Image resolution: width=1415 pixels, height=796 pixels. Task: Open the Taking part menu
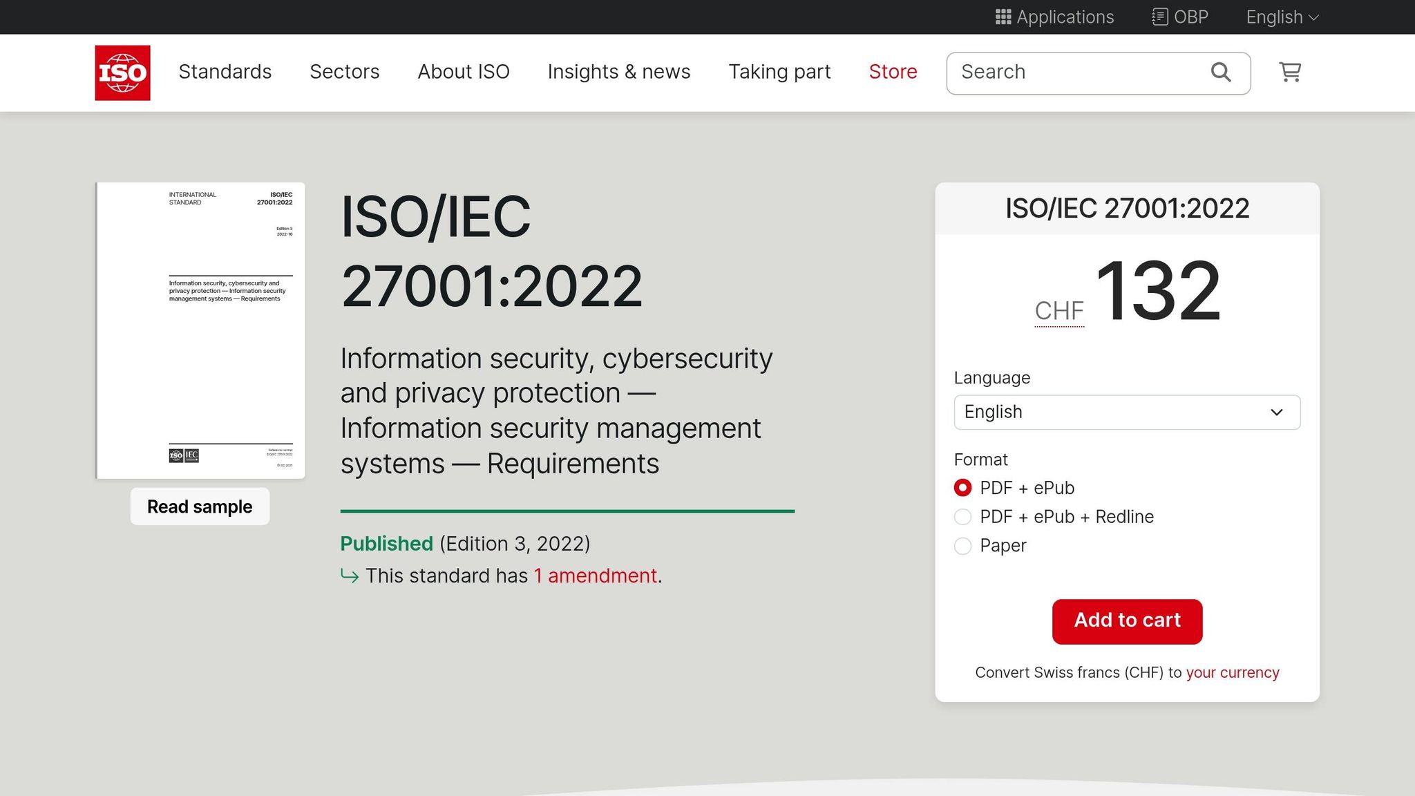click(x=779, y=72)
